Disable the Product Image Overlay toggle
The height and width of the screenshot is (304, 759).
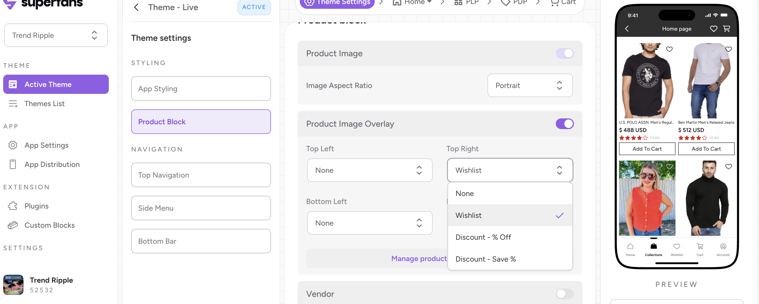tap(564, 124)
